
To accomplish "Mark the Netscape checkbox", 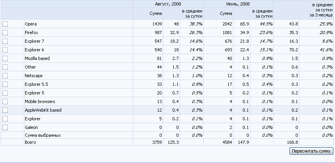I will tap(5, 76).
